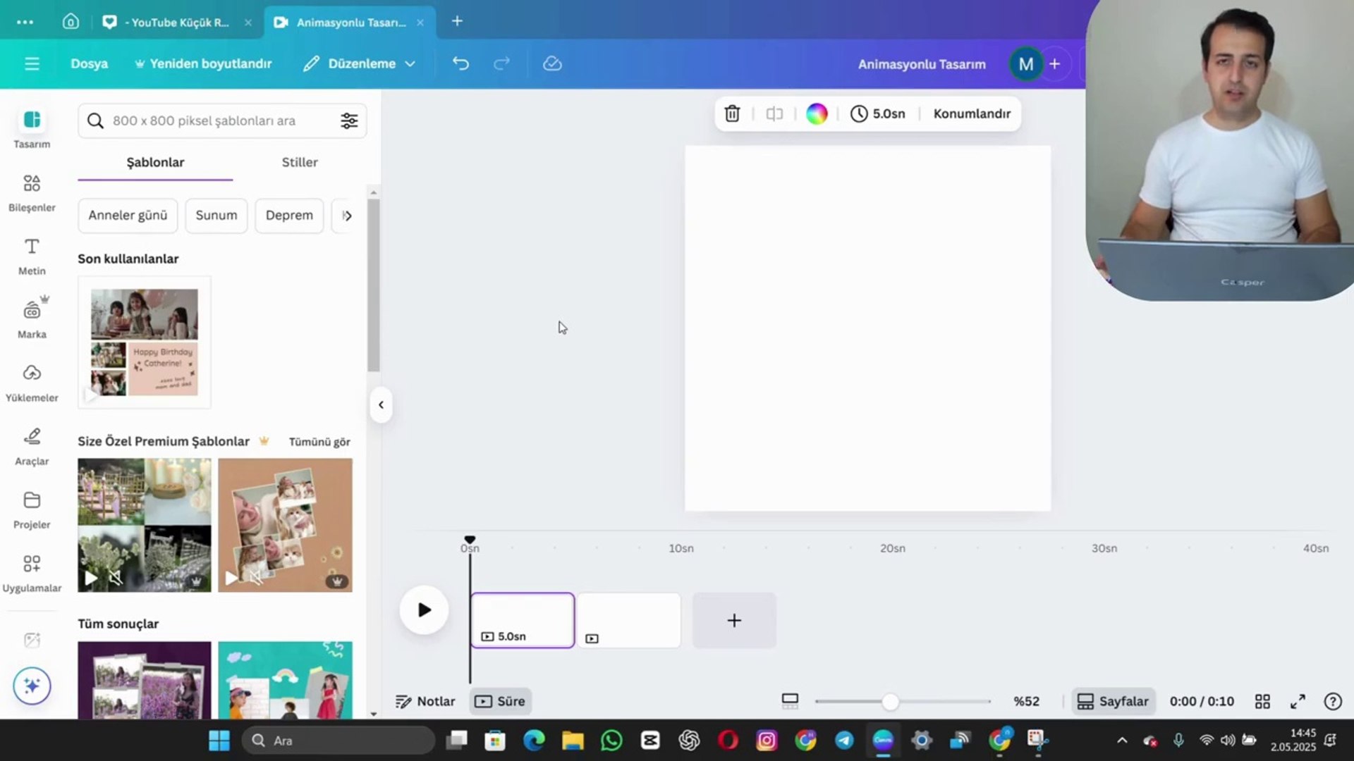The image size is (1354, 761).
Task: Open grid view of pages
Action: 1262,701
